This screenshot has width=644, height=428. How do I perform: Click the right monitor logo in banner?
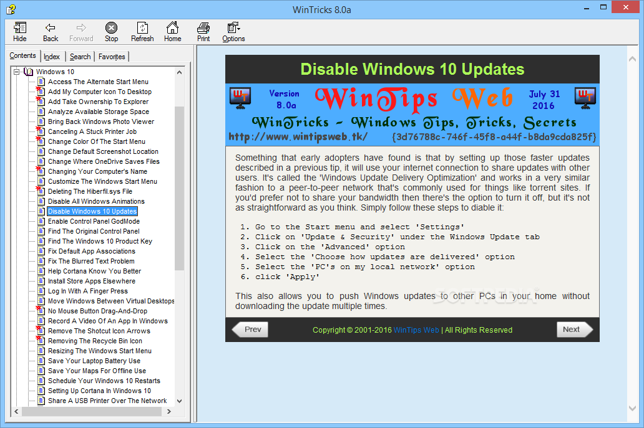point(585,98)
